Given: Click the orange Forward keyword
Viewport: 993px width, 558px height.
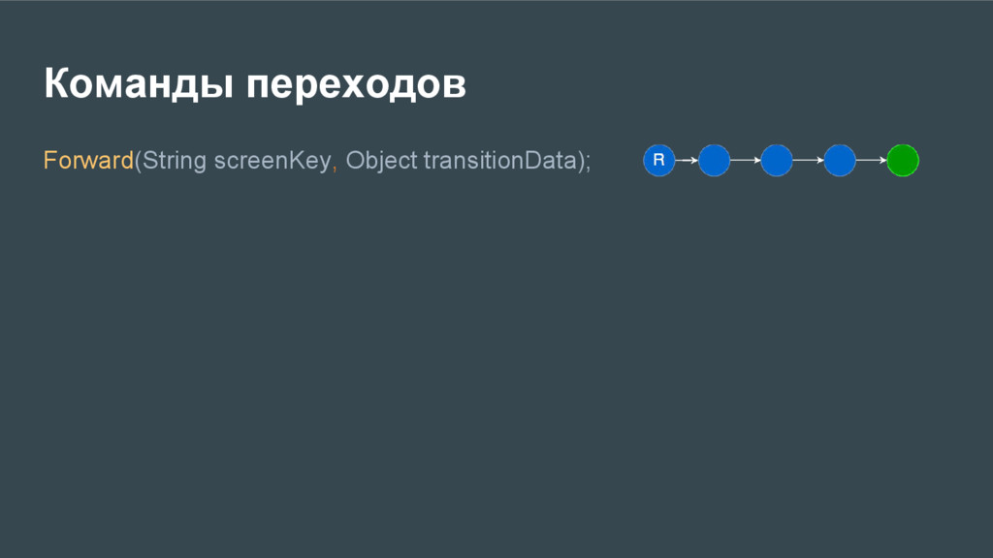Looking at the screenshot, I should tap(88, 160).
